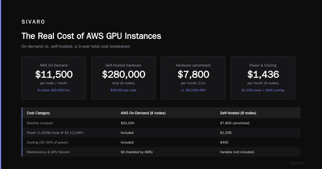
Task: Click 'Included' in the Cooling row
Action: pyautogui.click(x=127, y=142)
